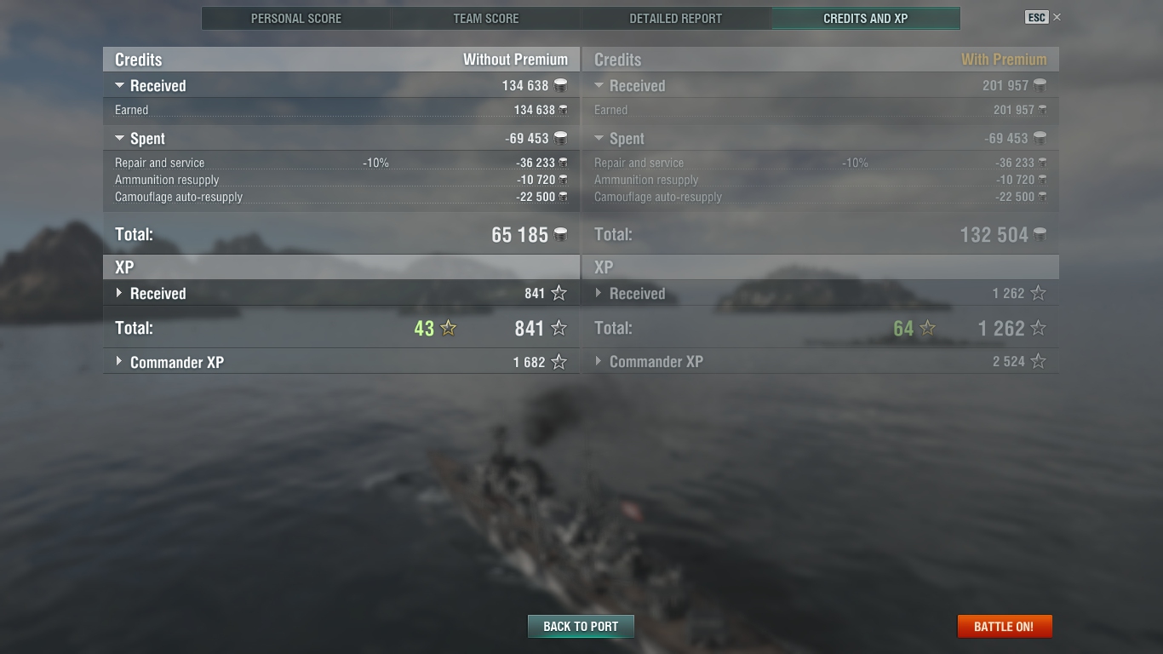This screenshot has width=1163, height=654.
Task: Click the Back to Port button
Action: (581, 627)
